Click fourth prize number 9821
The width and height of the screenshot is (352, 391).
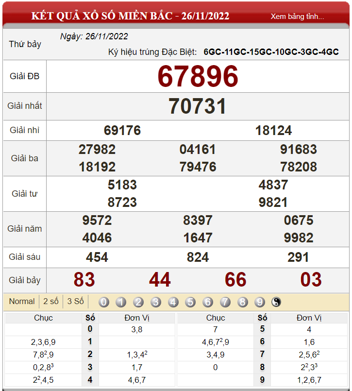click(x=273, y=202)
